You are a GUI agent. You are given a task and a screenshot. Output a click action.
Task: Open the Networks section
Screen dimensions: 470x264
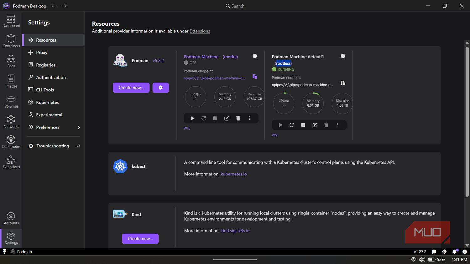11,122
